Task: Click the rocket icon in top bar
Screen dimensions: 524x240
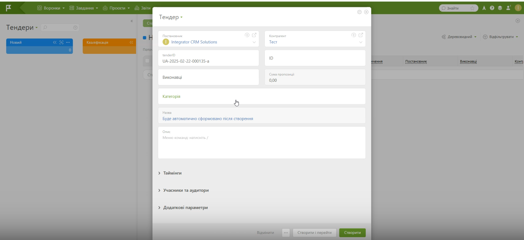Action: 484,8
